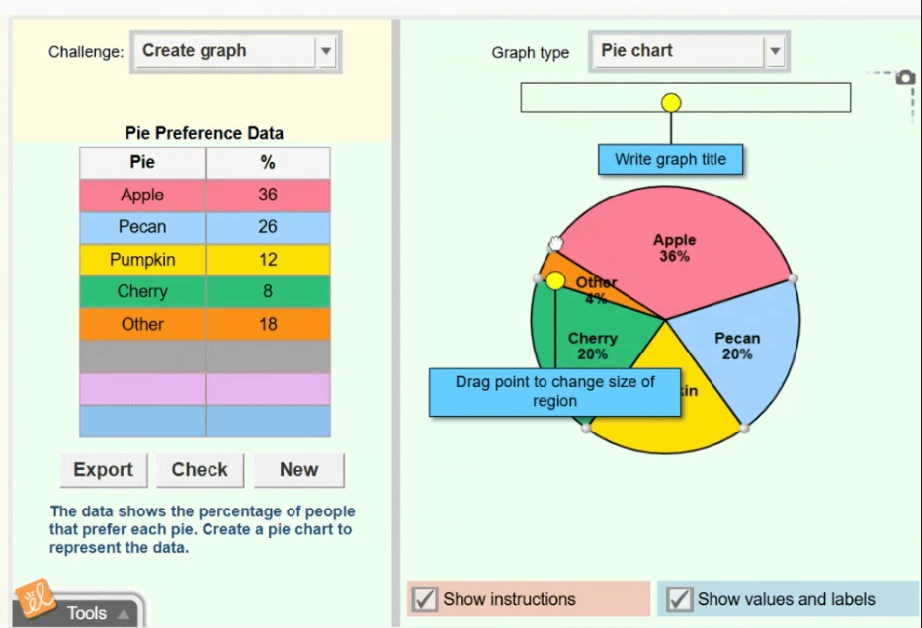Click the Pie column header

click(x=142, y=163)
